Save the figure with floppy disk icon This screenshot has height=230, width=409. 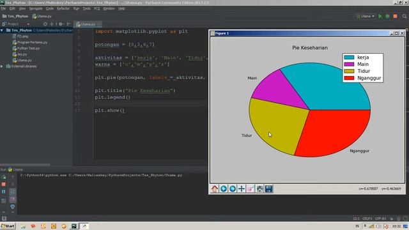tap(268, 188)
